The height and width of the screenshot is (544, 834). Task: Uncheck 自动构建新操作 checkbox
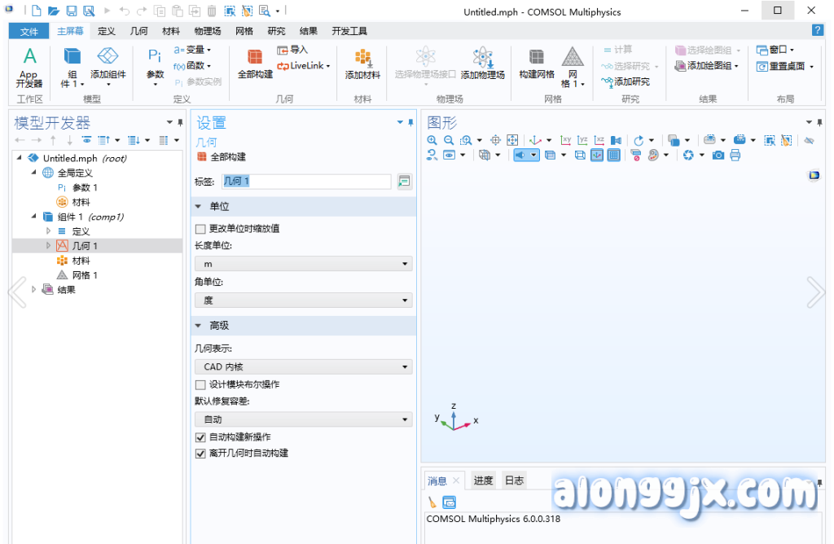[x=200, y=437]
